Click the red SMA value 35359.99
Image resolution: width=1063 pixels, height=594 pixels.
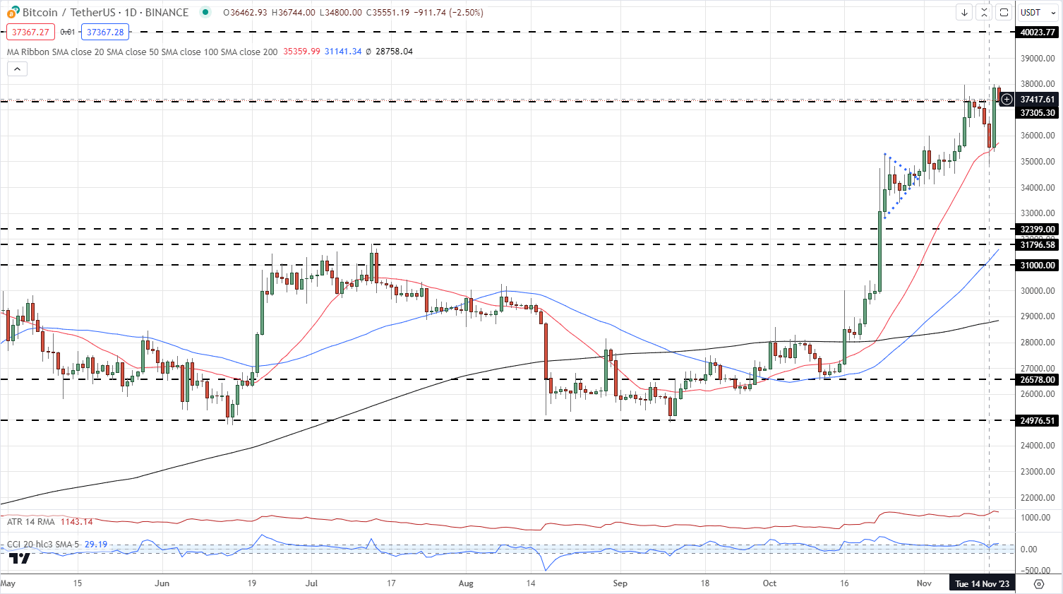[x=301, y=52]
